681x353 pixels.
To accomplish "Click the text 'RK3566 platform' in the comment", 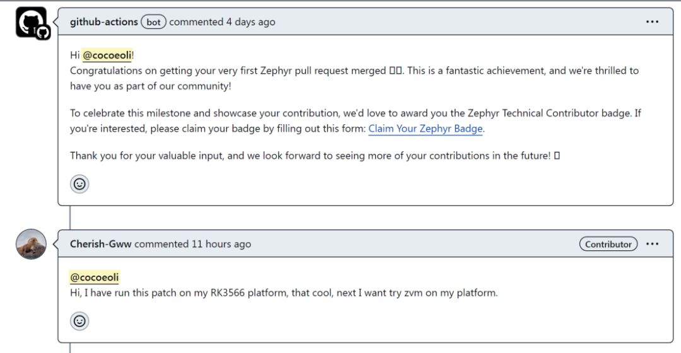I will (x=248, y=292).
